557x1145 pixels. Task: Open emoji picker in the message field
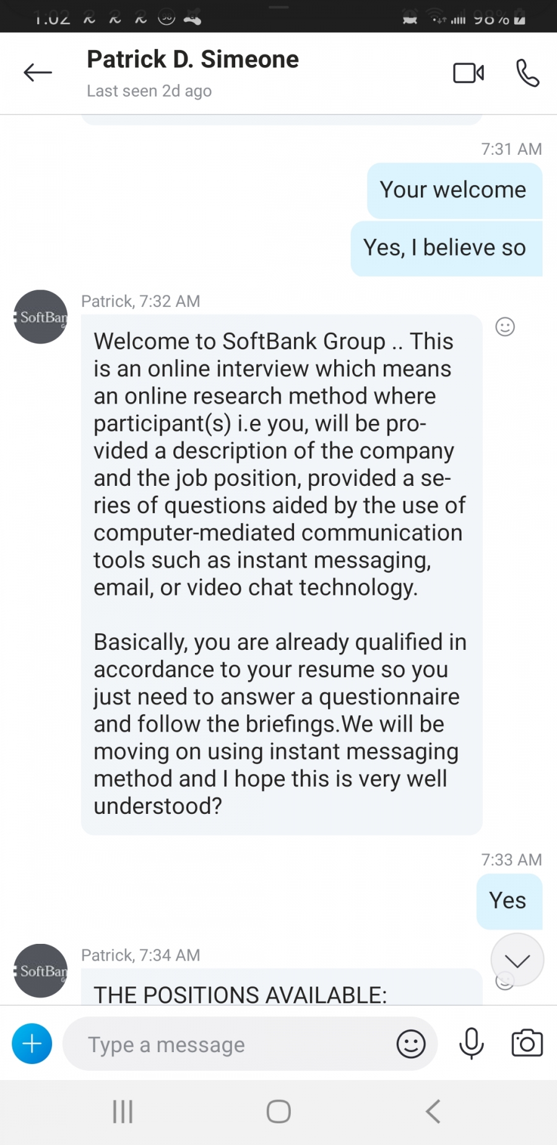click(411, 1044)
